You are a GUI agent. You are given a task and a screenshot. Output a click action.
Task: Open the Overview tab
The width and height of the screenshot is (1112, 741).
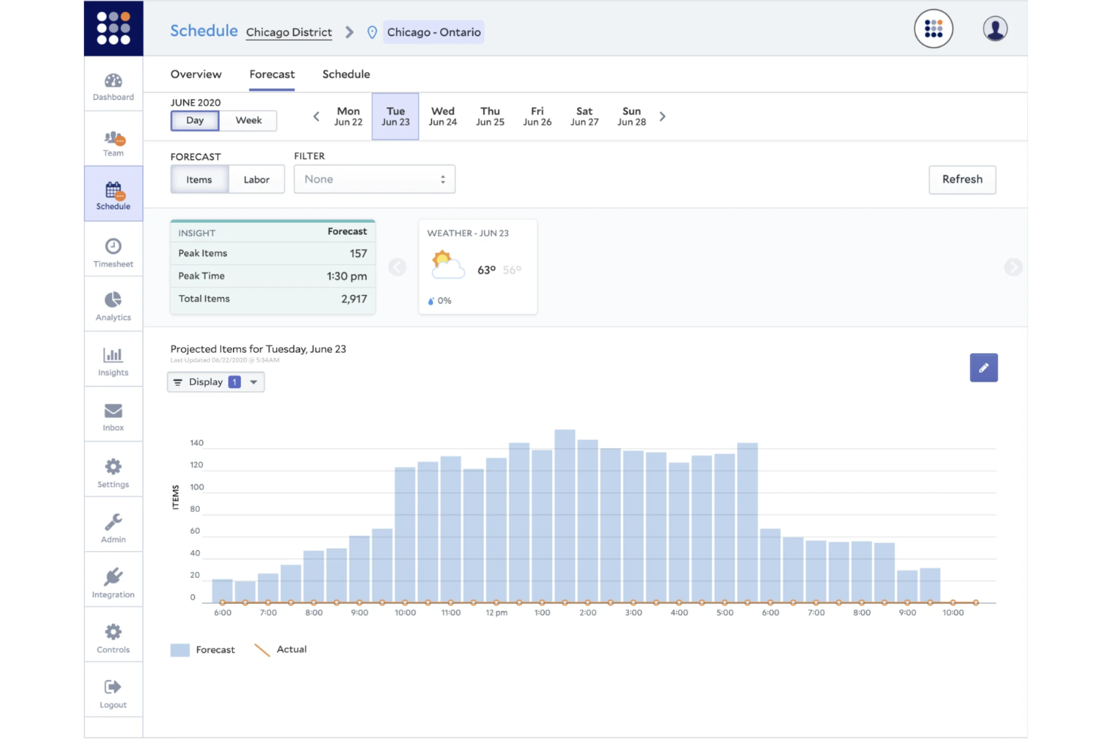tap(196, 74)
